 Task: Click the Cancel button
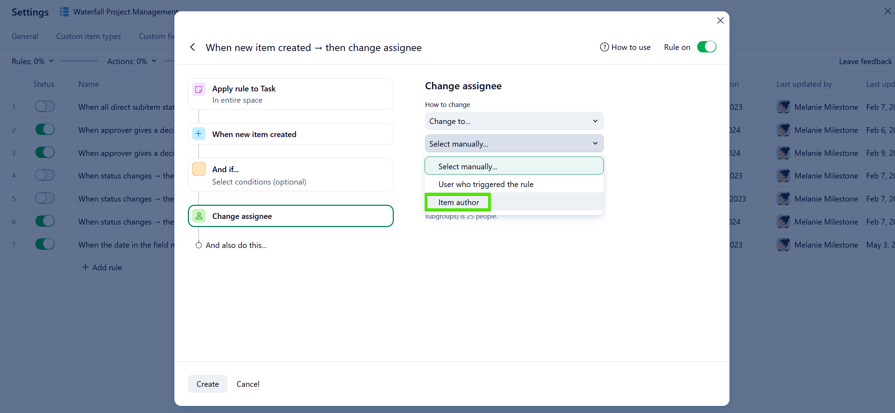(x=248, y=384)
